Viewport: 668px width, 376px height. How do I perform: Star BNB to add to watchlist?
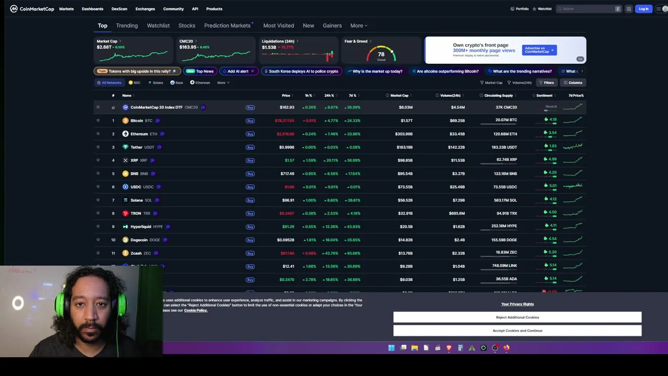click(98, 173)
